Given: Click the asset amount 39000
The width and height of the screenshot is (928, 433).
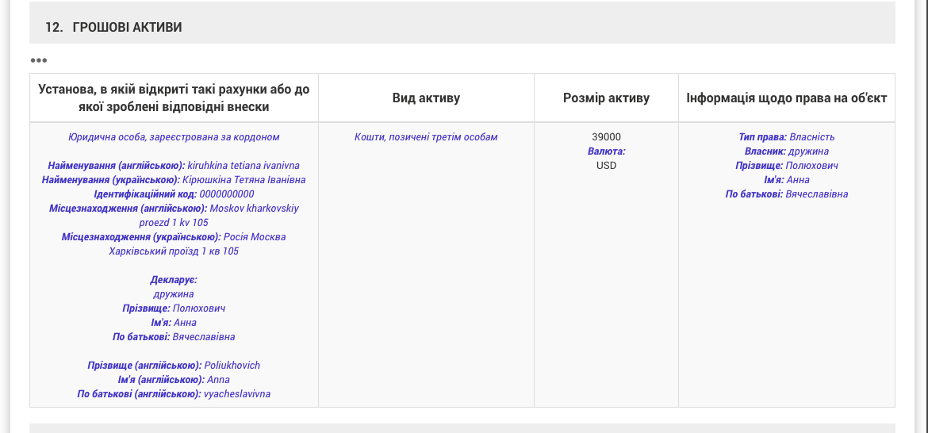Looking at the screenshot, I should (x=606, y=137).
